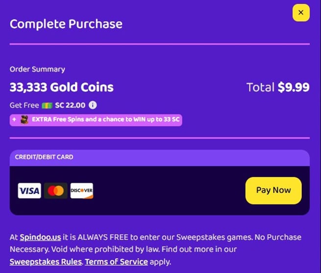Image resolution: width=321 pixels, height=273 pixels.
Task: Select the Visa card logo
Action: pos(29,191)
